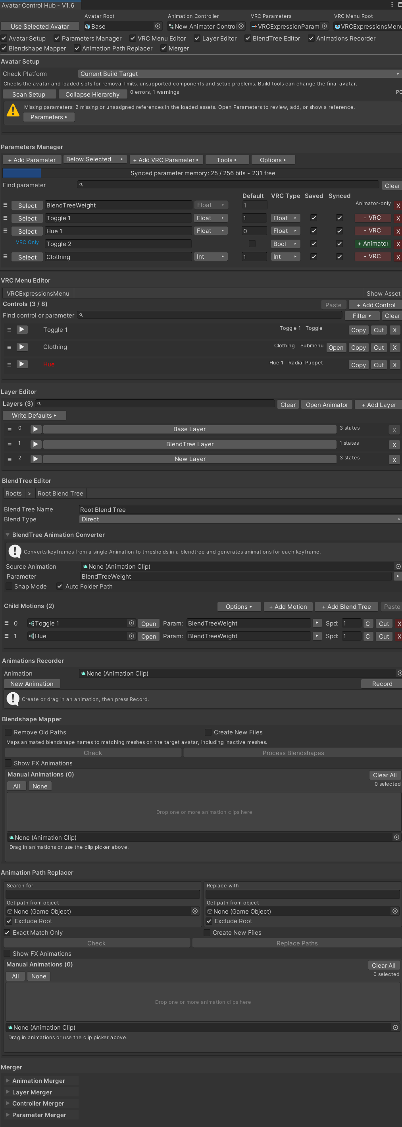Open object picker for Toggle 1 child motion
Viewport: 402px width, 1127px height.
point(131,623)
